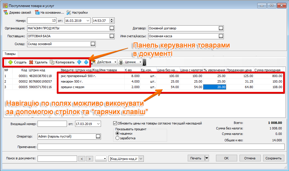Click the Примечание input field
This screenshot has height=171, width=289.
coord(161,147)
